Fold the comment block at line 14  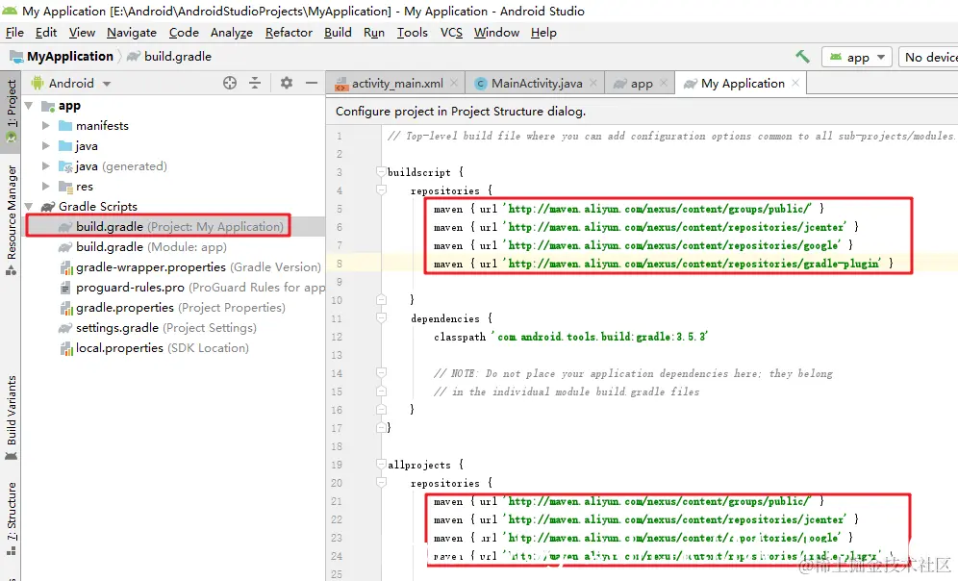(381, 373)
